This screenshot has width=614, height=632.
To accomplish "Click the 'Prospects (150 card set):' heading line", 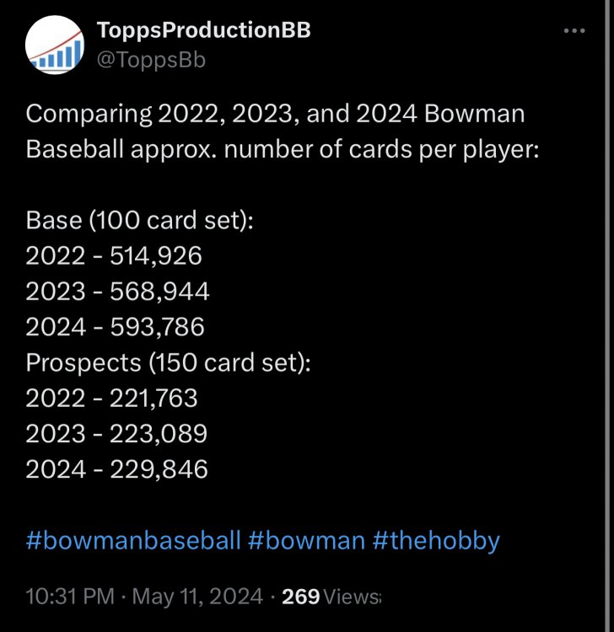I will [168, 362].
